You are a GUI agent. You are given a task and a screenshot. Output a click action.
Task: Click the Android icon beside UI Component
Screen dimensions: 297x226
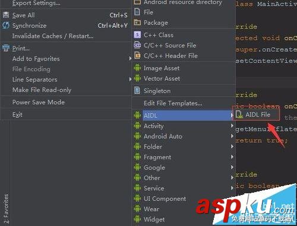point(137,199)
